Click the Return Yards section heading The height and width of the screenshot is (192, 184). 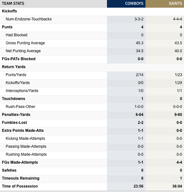click(x=14, y=67)
